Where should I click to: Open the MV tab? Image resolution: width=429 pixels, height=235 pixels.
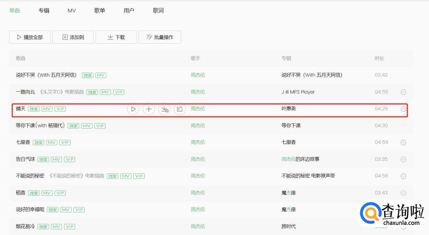coord(71,10)
